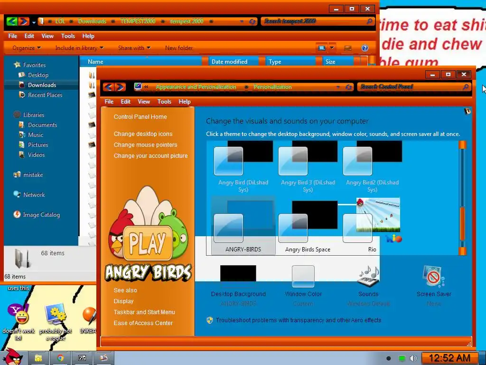Open the View menu in Personalization window
Screen dimensions: 486x365
click(144, 102)
